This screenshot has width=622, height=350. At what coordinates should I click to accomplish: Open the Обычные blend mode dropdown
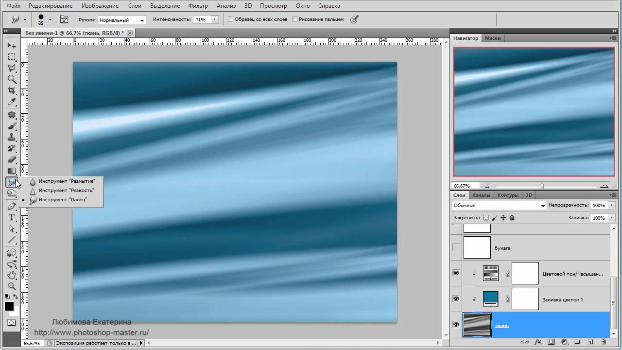point(499,206)
